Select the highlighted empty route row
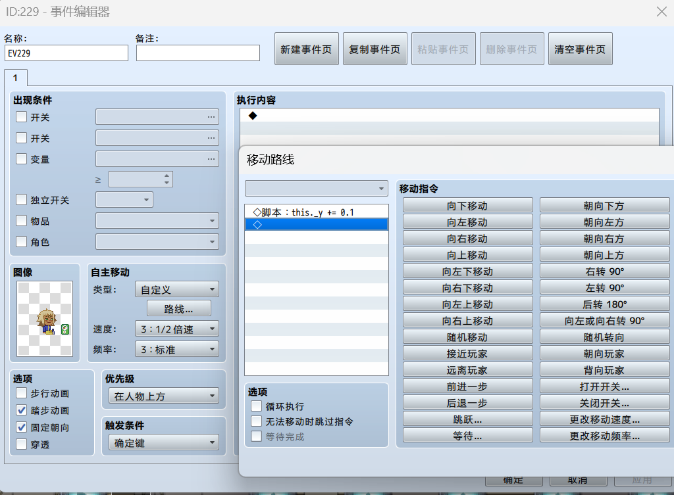This screenshot has height=495, width=674. tap(317, 225)
